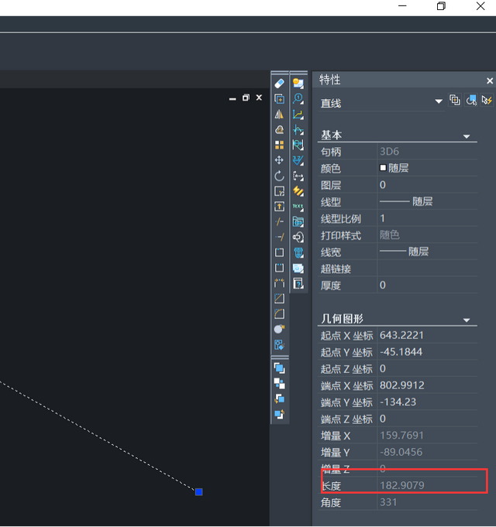Select the Join tool
The height and width of the screenshot is (527, 496).
coord(279,283)
